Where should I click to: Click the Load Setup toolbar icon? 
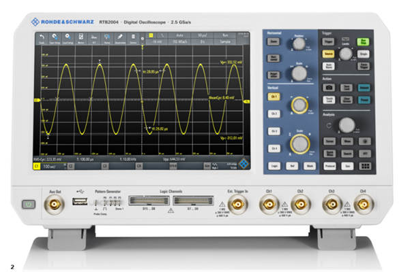point(68,37)
